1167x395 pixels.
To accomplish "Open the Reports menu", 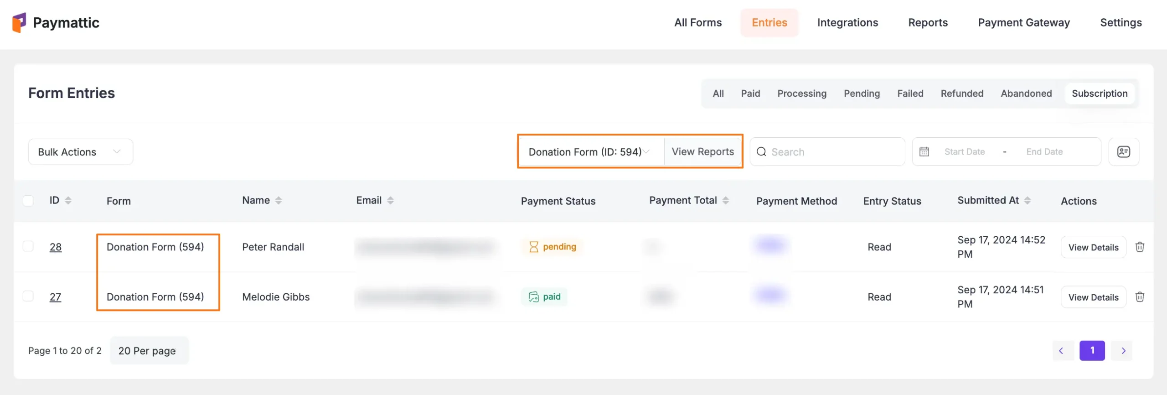I will (928, 22).
